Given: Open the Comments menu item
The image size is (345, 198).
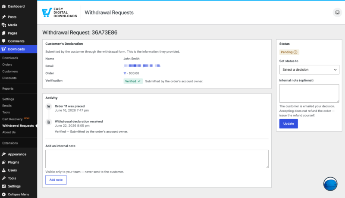Looking at the screenshot, I should [19, 41].
